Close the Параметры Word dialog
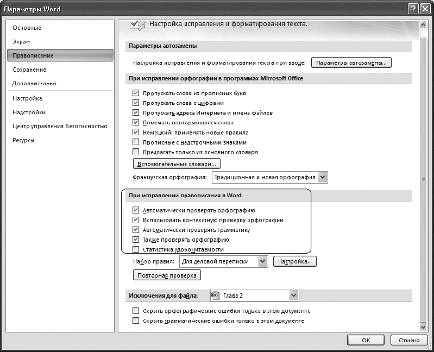The image size is (434, 352). tap(425, 9)
